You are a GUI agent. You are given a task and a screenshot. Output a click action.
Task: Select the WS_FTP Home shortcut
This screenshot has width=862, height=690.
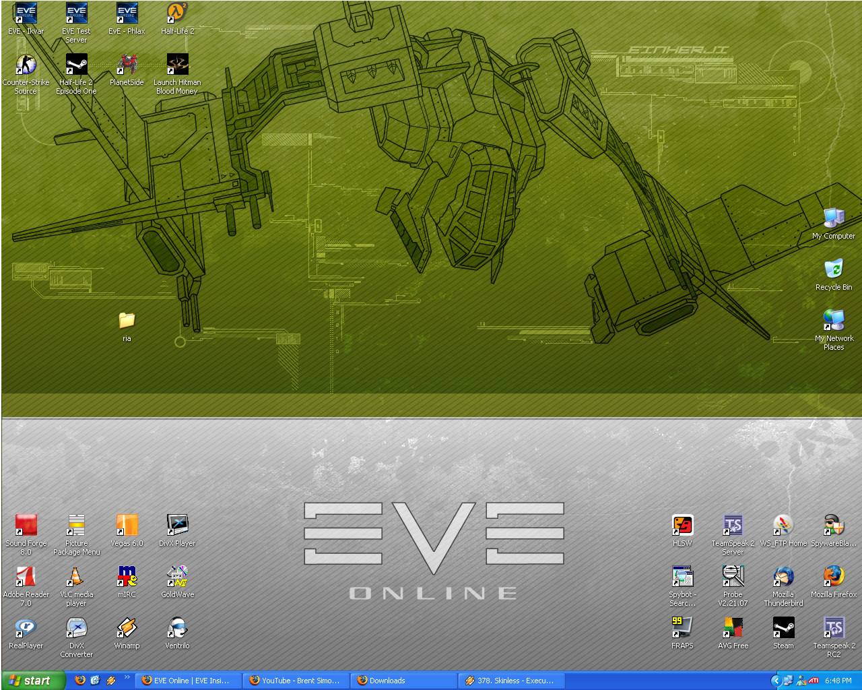tap(783, 531)
